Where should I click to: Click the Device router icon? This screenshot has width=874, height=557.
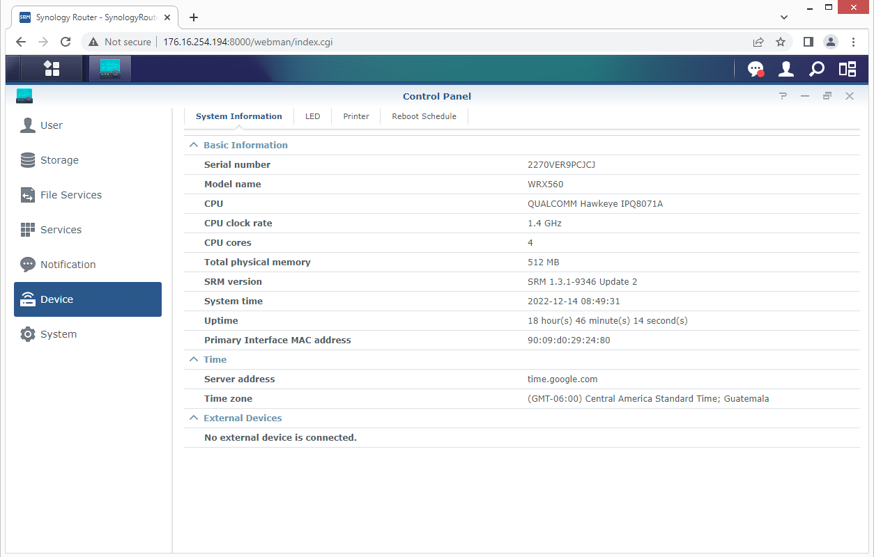(28, 299)
